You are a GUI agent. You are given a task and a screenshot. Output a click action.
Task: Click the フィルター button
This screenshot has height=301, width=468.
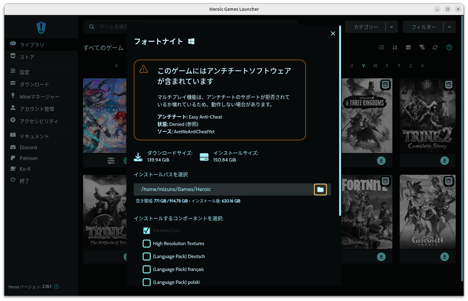[423, 27]
